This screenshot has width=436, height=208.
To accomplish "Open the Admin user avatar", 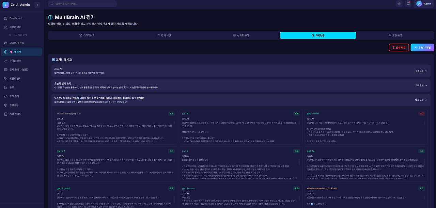I will [x=419, y=4].
